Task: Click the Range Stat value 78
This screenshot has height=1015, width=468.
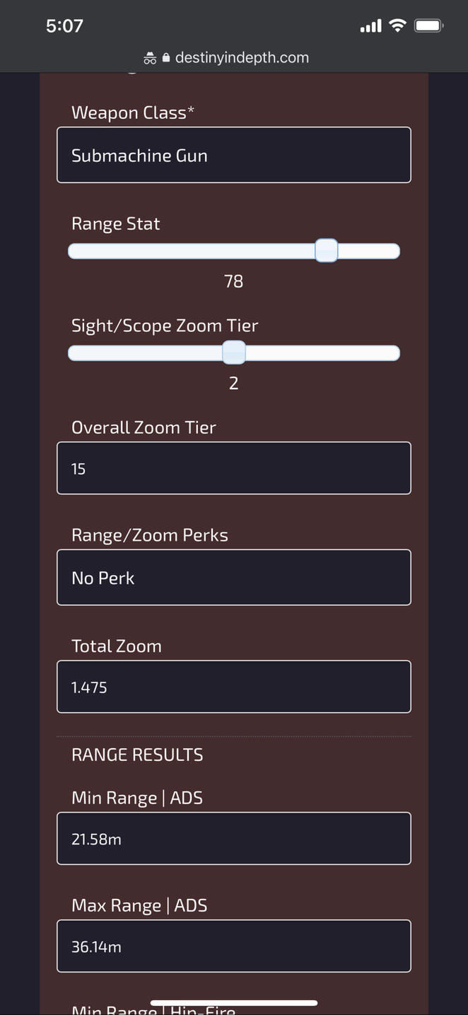Action: click(x=233, y=282)
